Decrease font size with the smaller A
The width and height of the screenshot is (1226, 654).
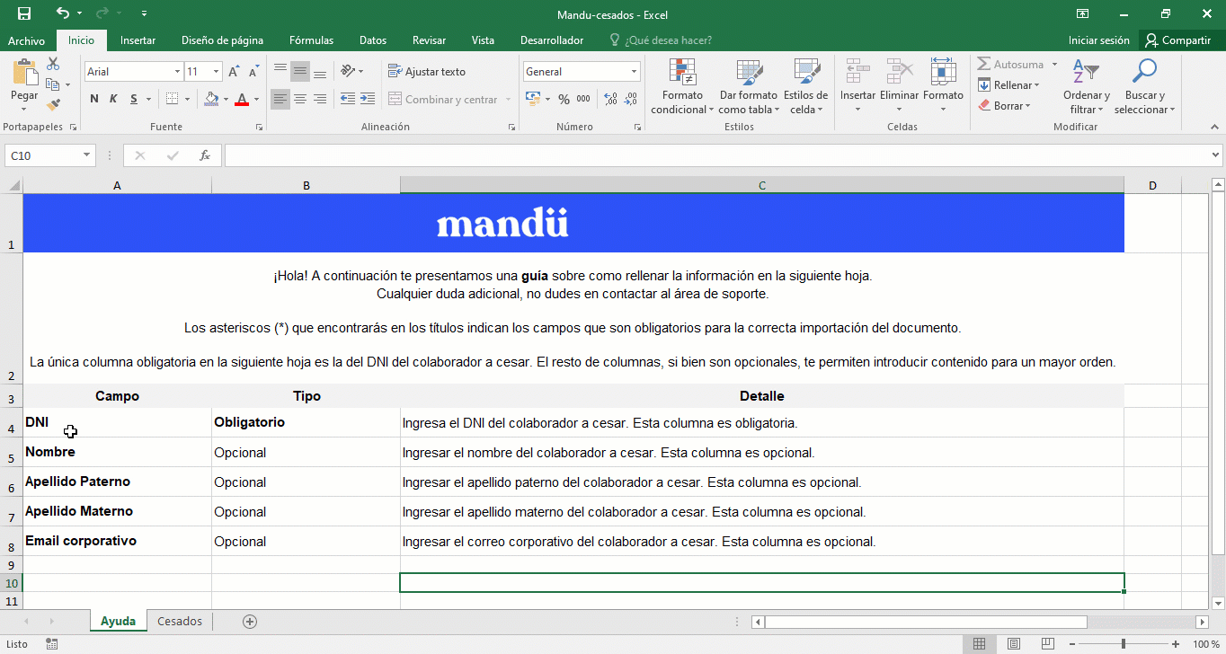click(x=253, y=72)
